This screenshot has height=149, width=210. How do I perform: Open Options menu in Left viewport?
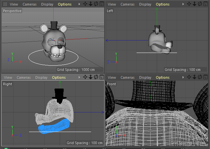163,4
